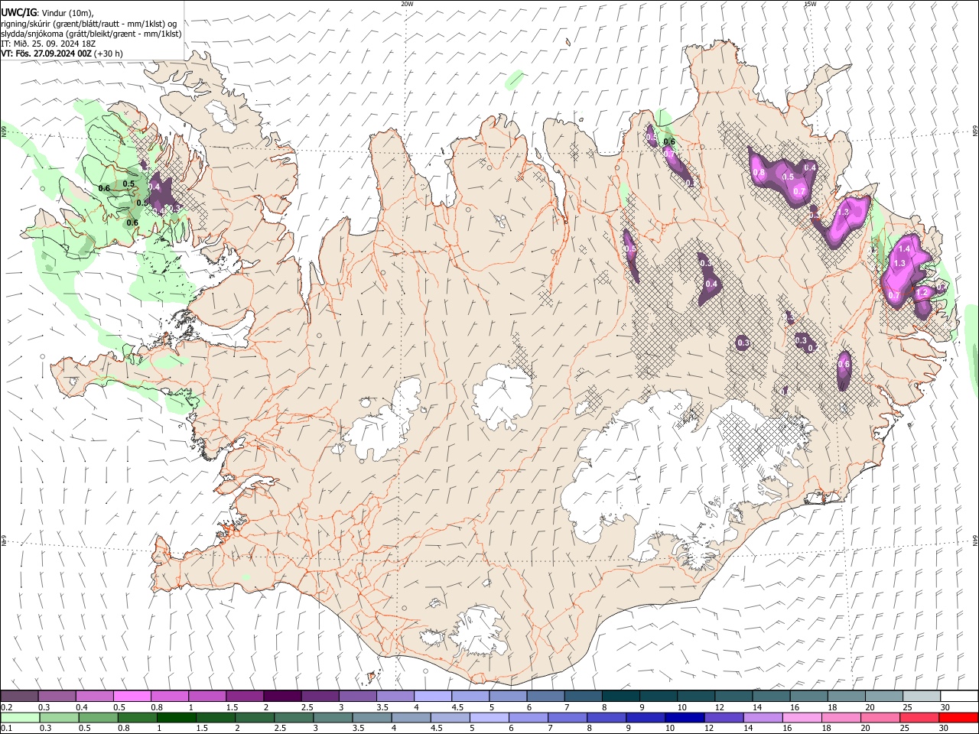Click the '(+30 h)' forecast offset text
The width and height of the screenshot is (979, 734).
coord(109,54)
